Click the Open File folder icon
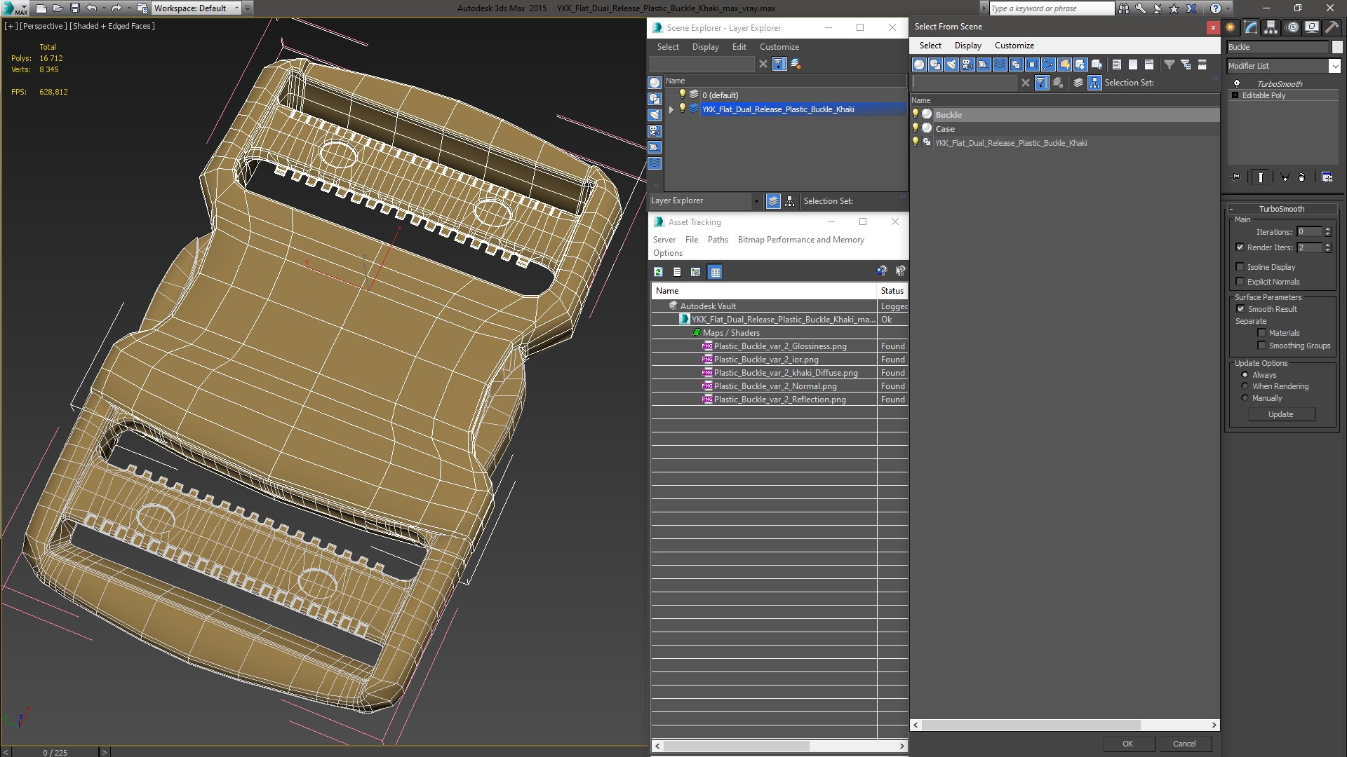 (x=58, y=8)
